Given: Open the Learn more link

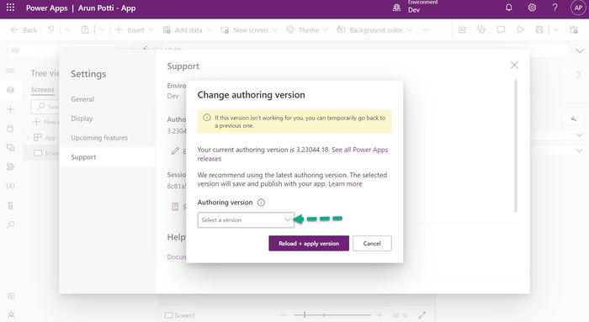Looking at the screenshot, I should pyautogui.click(x=345, y=184).
